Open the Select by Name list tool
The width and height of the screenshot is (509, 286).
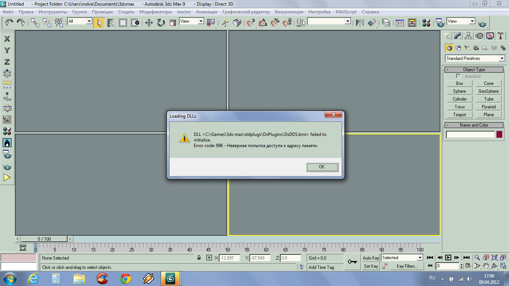(111, 23)
